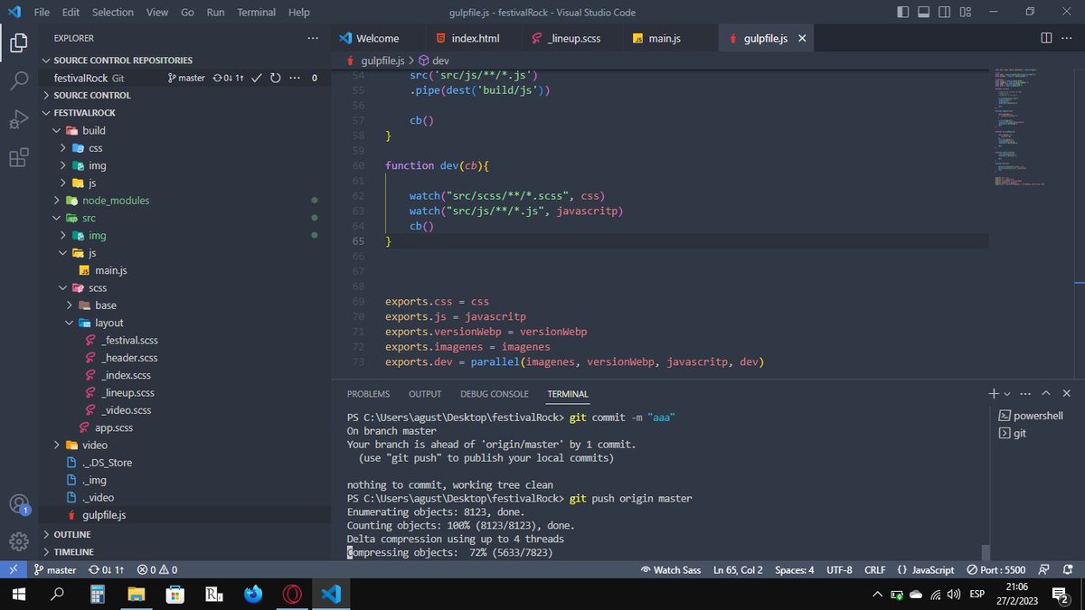Close the terminal panel
Image resolution: width=1085 pixels, height=610 pixels.
tap(1067, 394)
